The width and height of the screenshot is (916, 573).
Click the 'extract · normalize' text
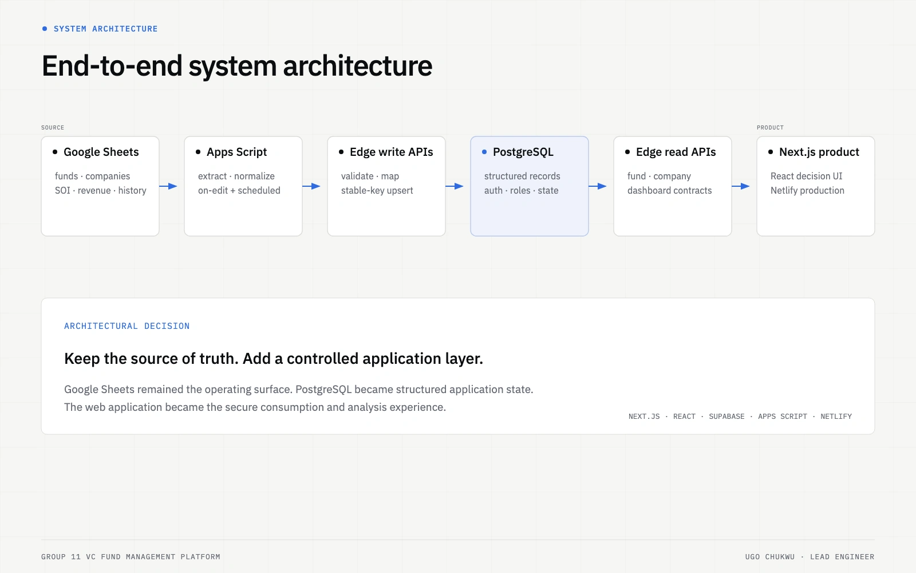click(236, 176)
